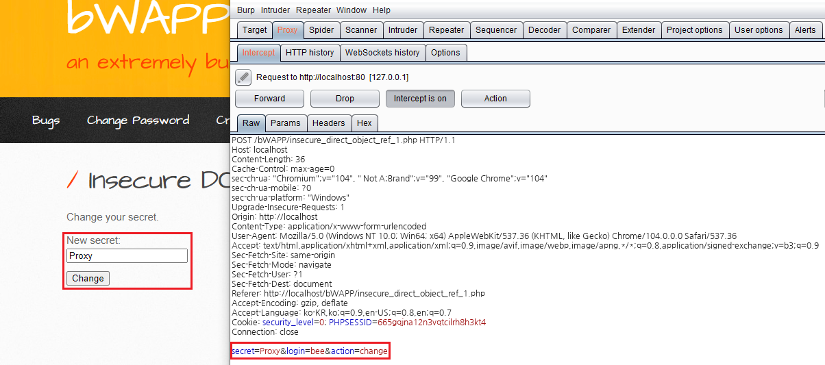Open the Project options tab

coord(694,30)
